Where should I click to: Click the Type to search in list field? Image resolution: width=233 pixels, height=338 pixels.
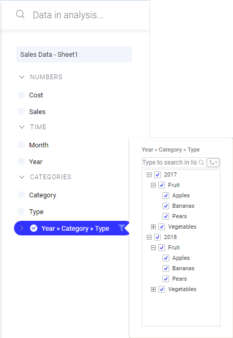[x=170, y=162]
